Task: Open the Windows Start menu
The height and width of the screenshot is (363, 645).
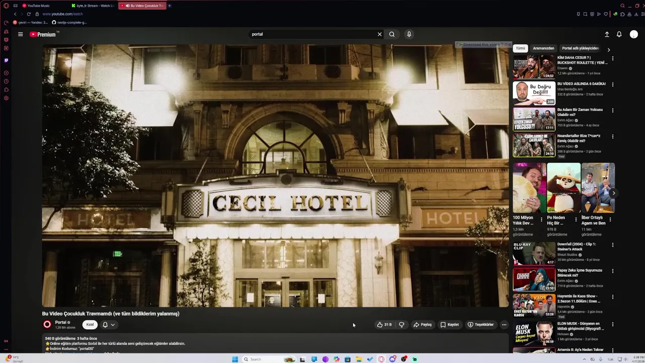Action: pyautogui.click(x=235, y=359)
